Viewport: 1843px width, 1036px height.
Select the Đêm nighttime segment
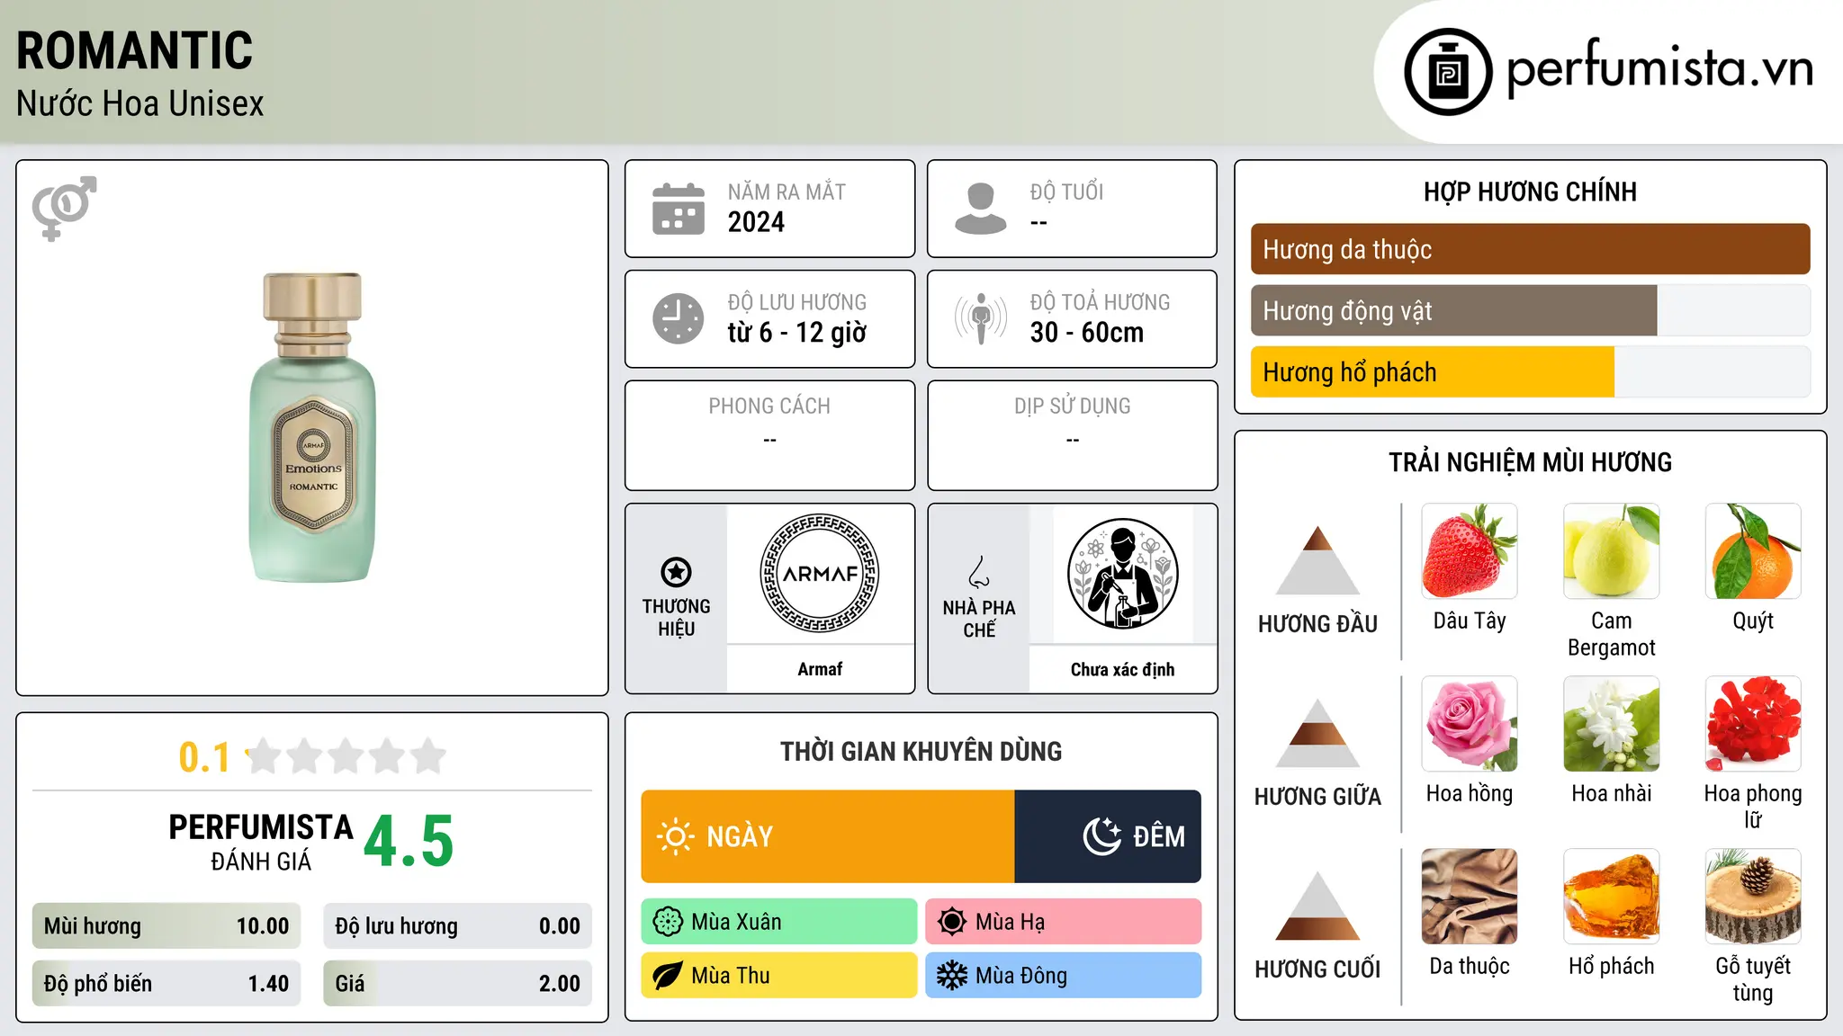point(1108,836)
